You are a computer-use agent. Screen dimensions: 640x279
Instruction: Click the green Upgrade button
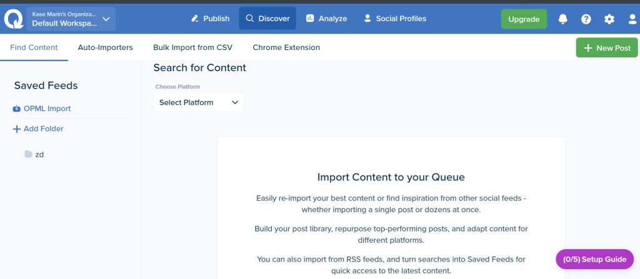(x=524, y=19)
